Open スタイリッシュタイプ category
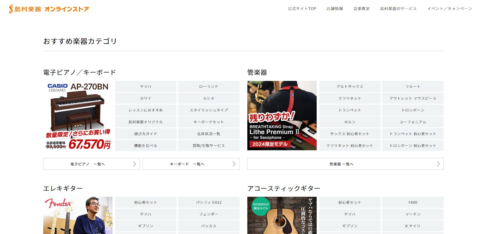The width and height of the screenshot is (480, 234). coord(209,110)
